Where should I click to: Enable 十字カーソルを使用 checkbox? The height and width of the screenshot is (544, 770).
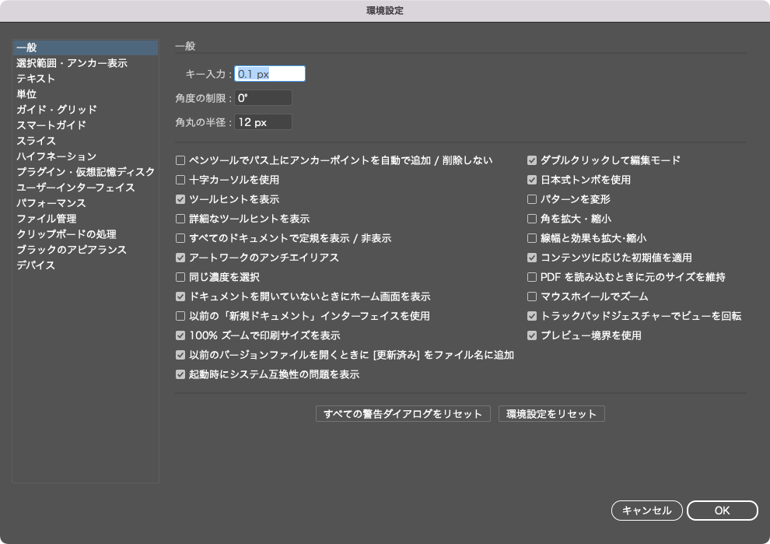(180, 180)
